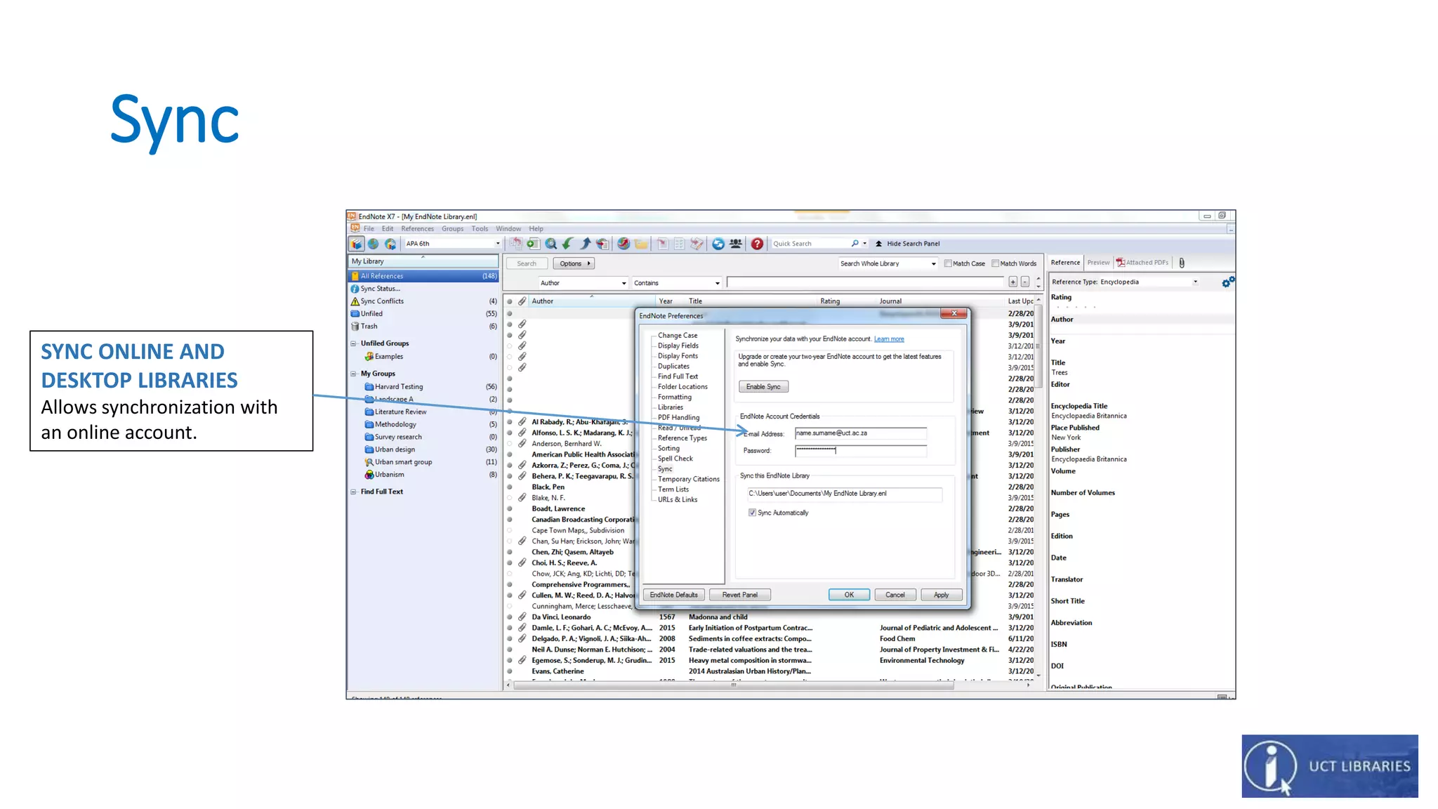Click the Export blue arrow icon
Viewport: 1438px width, 809px height.
click(585, 244)
